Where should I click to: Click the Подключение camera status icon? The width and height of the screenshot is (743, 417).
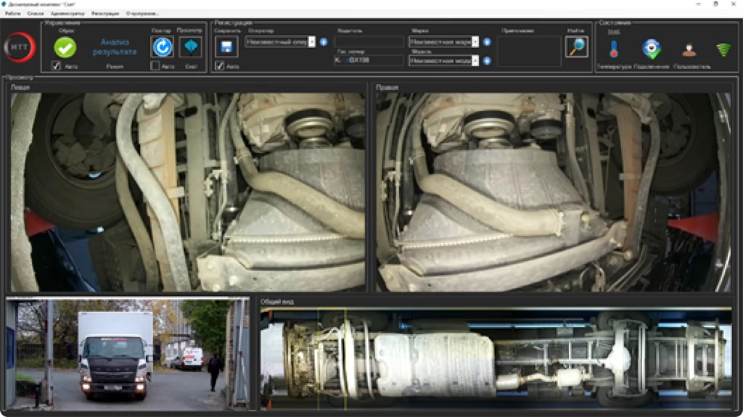point(652,49)
